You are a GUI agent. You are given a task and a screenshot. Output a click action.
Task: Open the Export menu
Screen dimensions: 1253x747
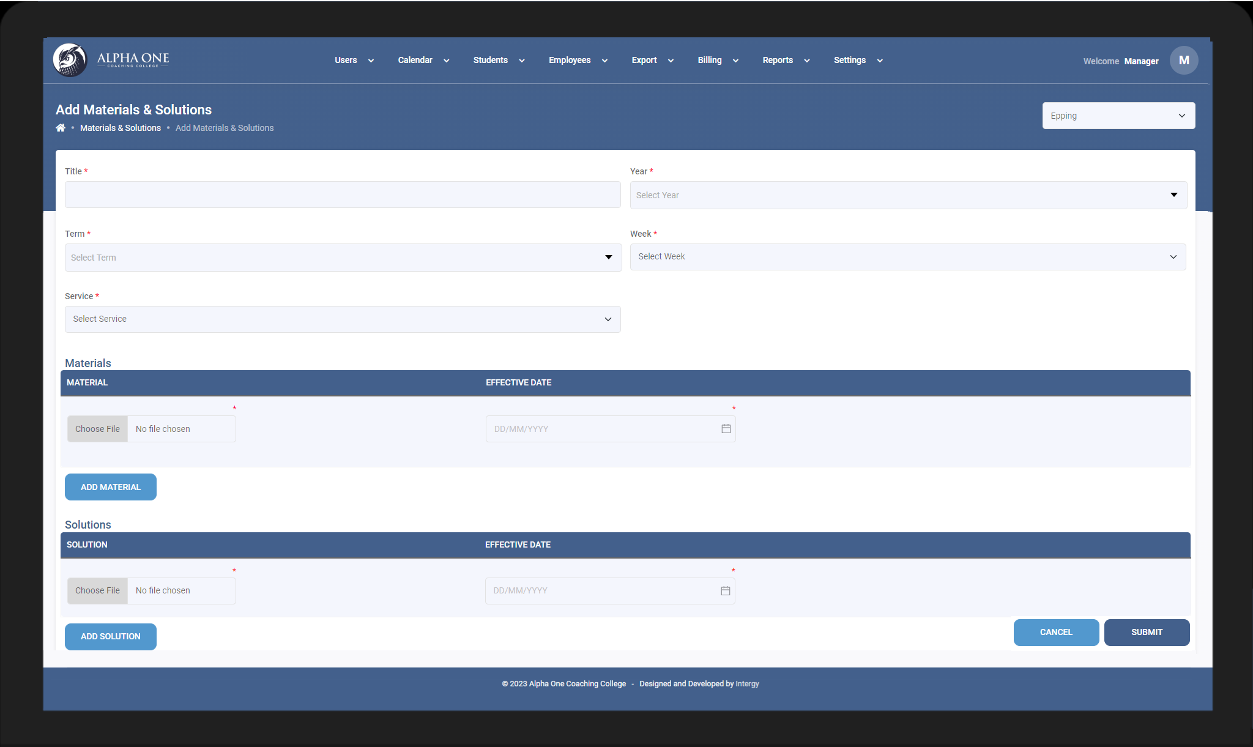coord(653,60)
